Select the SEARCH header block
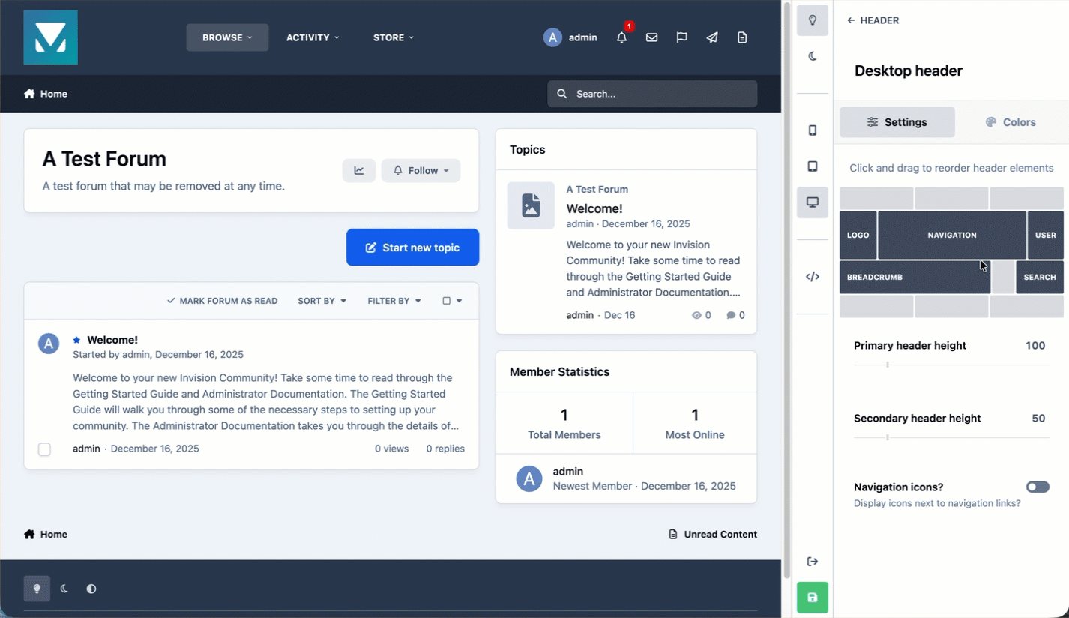1069x618 pixels. [x=1040, y=277]
